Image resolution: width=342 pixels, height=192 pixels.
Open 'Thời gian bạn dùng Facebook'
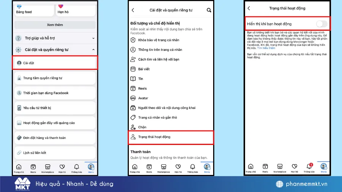click(55, 93)
